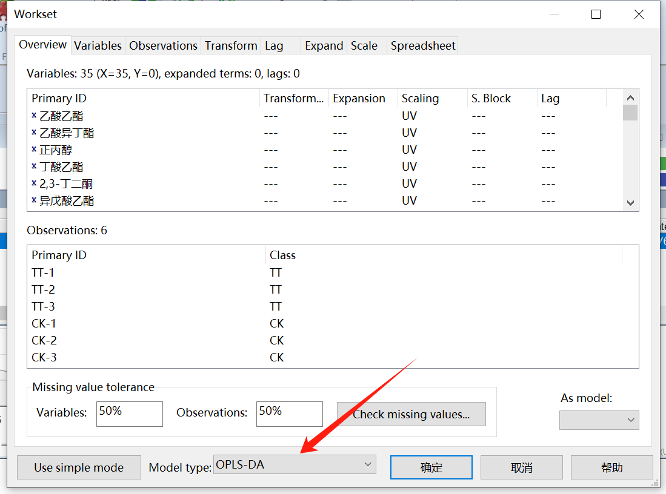This screenshot has width=666, height=494.
Task: Confirm with the 确定 button
Action: point(431,468)
